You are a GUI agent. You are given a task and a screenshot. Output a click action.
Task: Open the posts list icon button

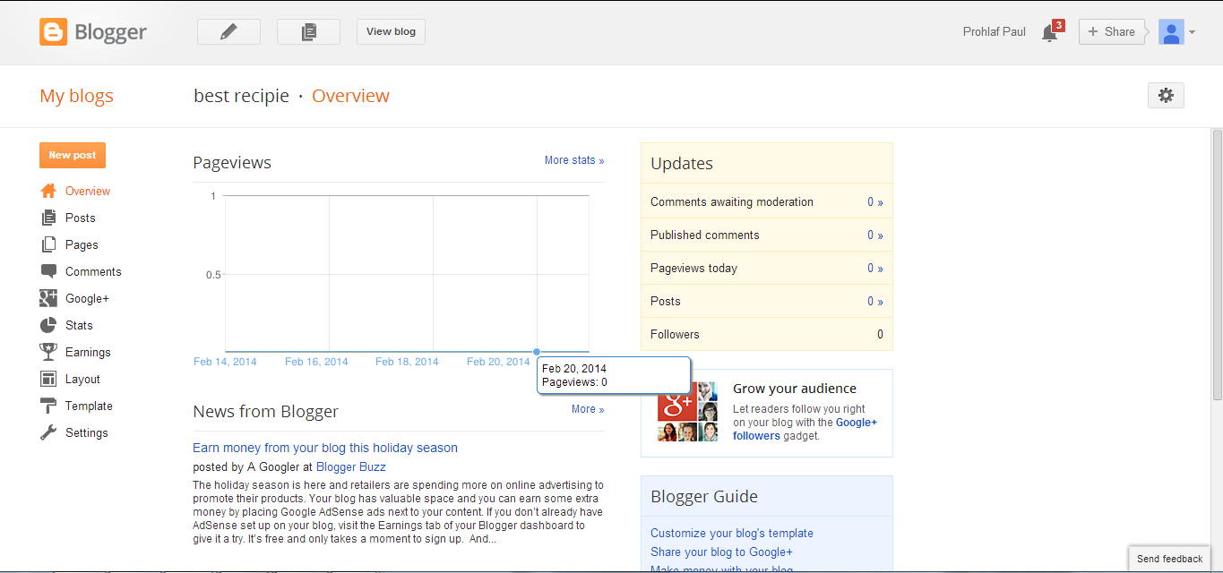pos(308,31)
